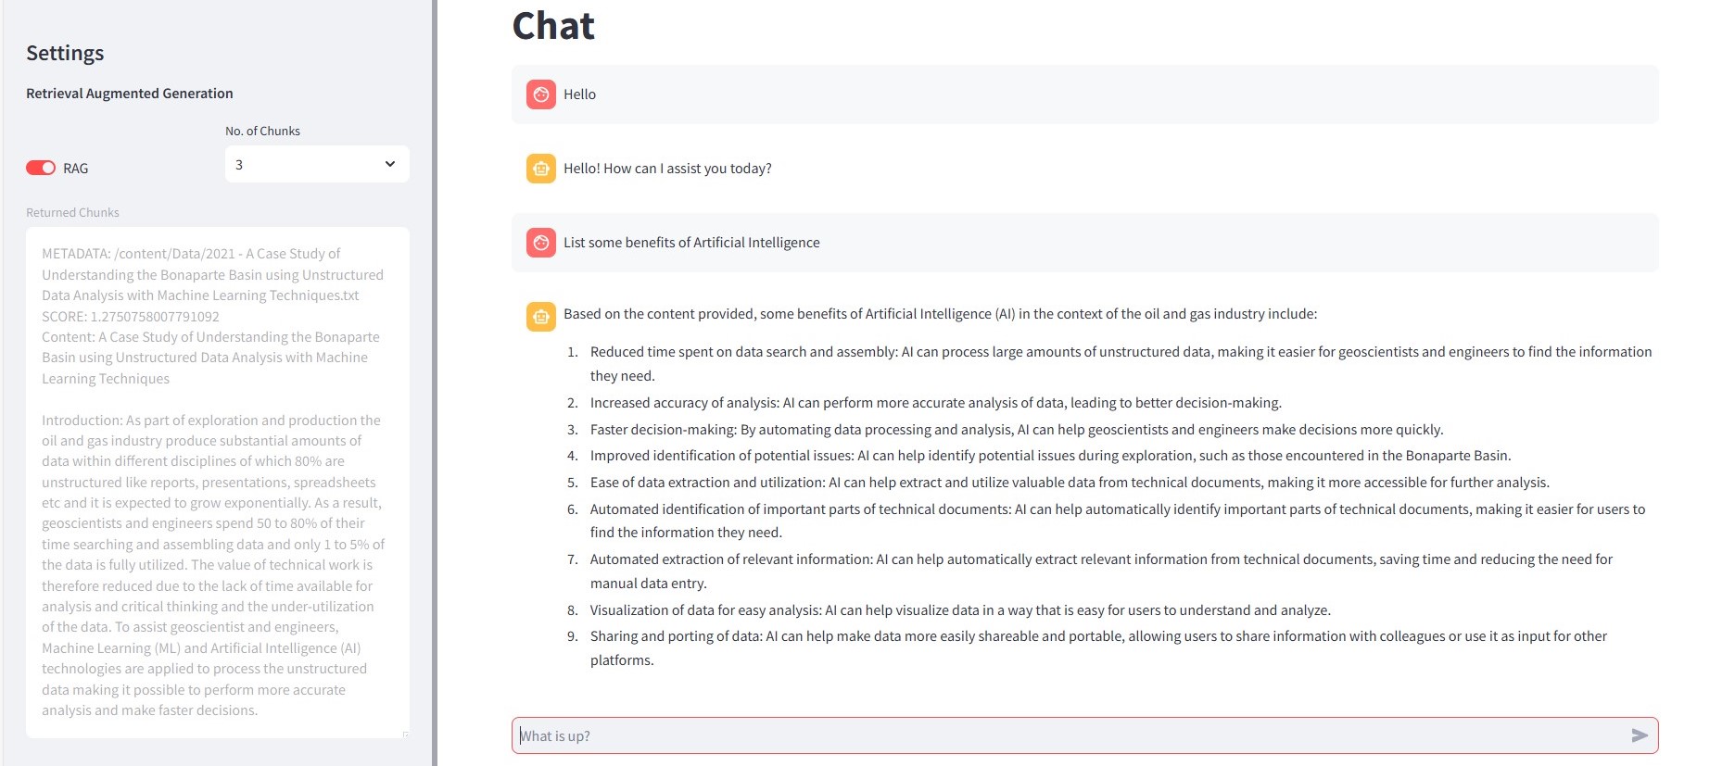Click the "No. of Chunks" label
The width and height of the screenshot is (1735, 766).
[262, 132]
